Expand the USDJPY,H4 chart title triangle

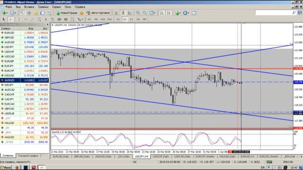tap(53, 25)
